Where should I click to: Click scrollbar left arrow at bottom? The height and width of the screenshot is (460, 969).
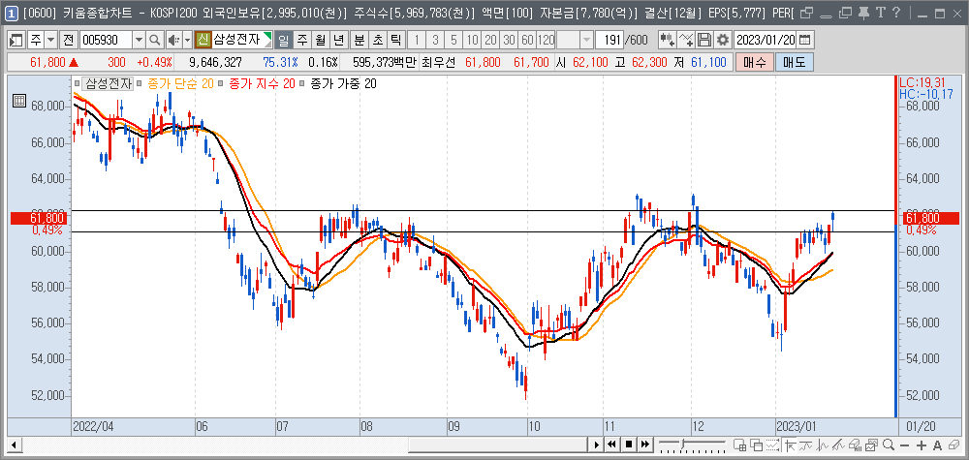click(14, 445)
